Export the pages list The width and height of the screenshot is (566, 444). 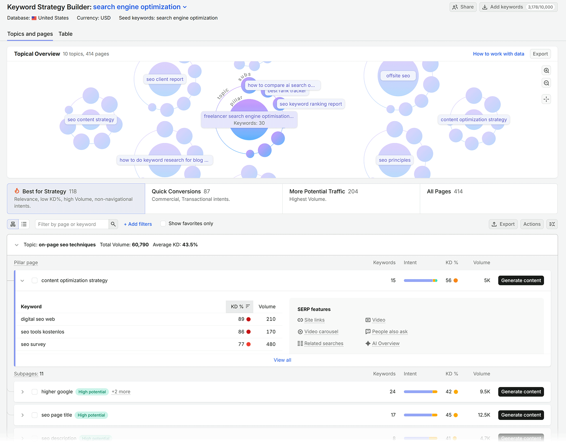(503, 224)
